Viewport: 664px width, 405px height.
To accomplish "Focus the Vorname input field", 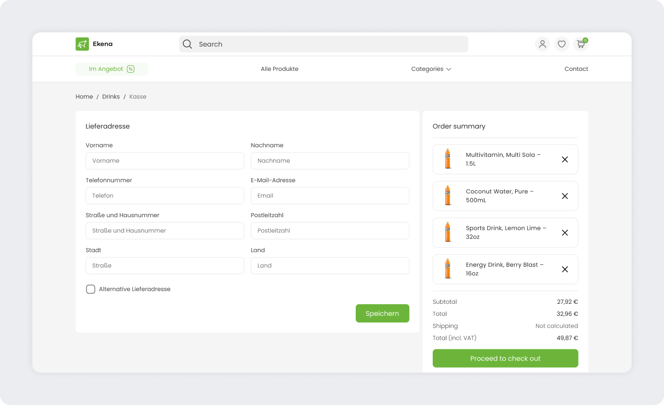I will click(x=164, y=161).
